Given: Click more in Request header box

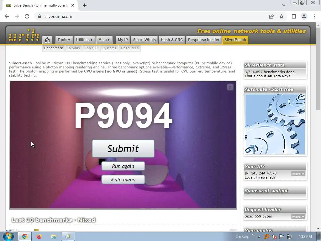Looking at the screenshot, I should [298, 217].
